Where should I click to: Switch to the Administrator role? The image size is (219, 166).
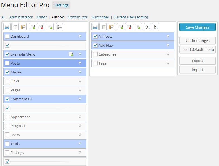tap(21, 17)
